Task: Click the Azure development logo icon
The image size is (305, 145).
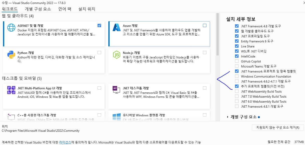Action: (117, 28)
